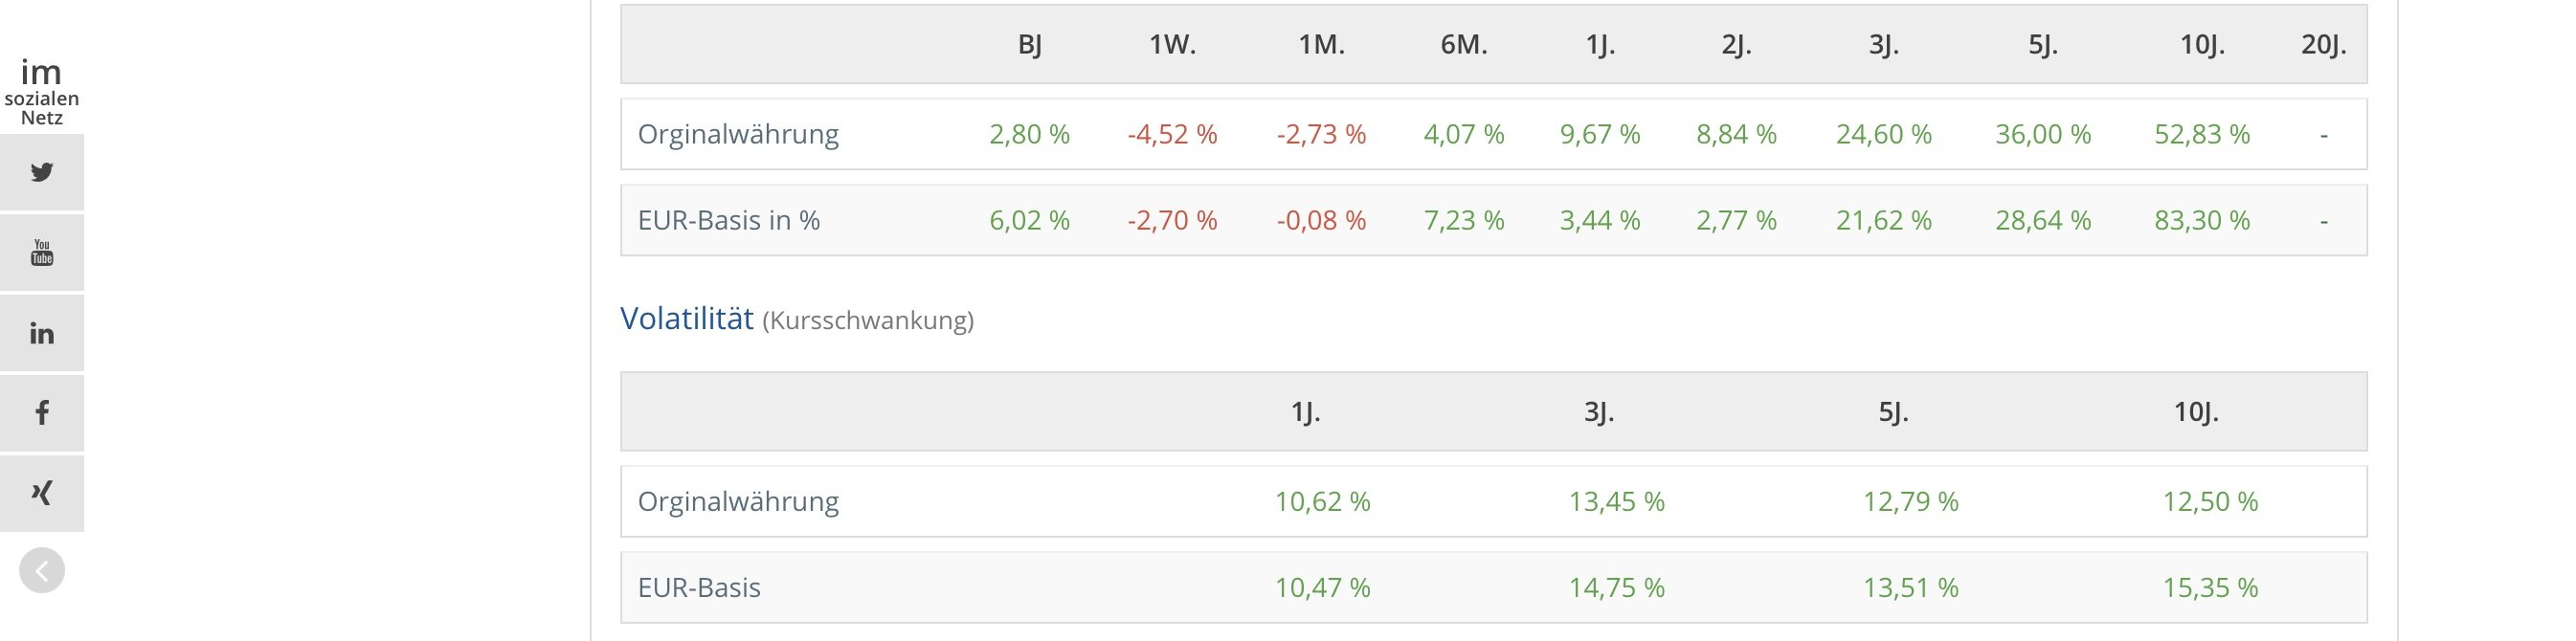Select the 15,35 % volatility value
Screen dimensions: 2576x641
tap(2210, 587)
